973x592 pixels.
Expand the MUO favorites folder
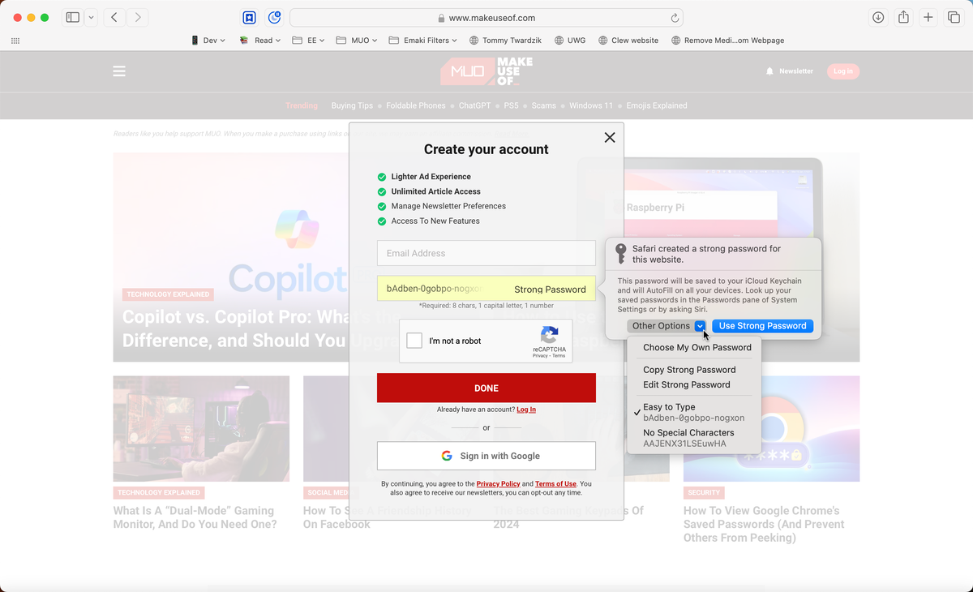point(357,40)
